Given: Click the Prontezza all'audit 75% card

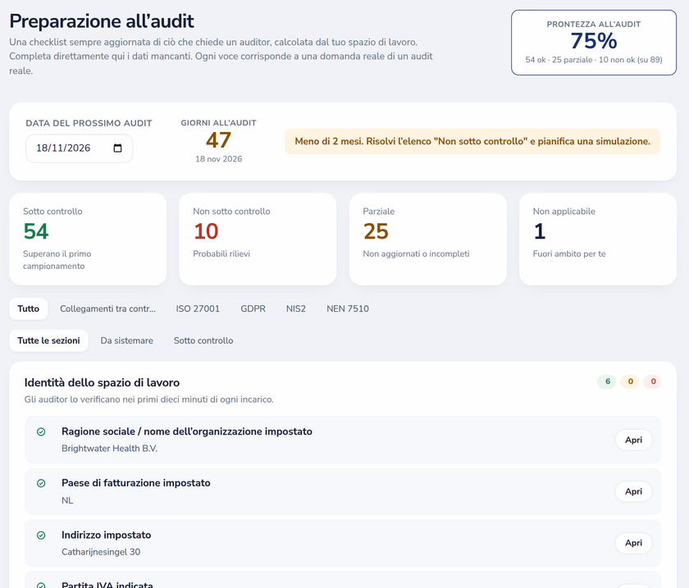Looking at the screenshot, I should tap(594, 43).
